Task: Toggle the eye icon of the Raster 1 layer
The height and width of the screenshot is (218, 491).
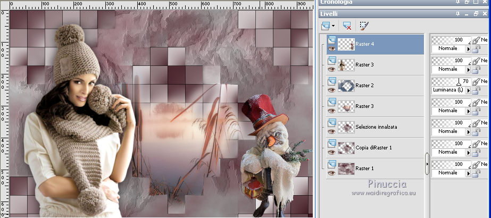Action: 331,173
